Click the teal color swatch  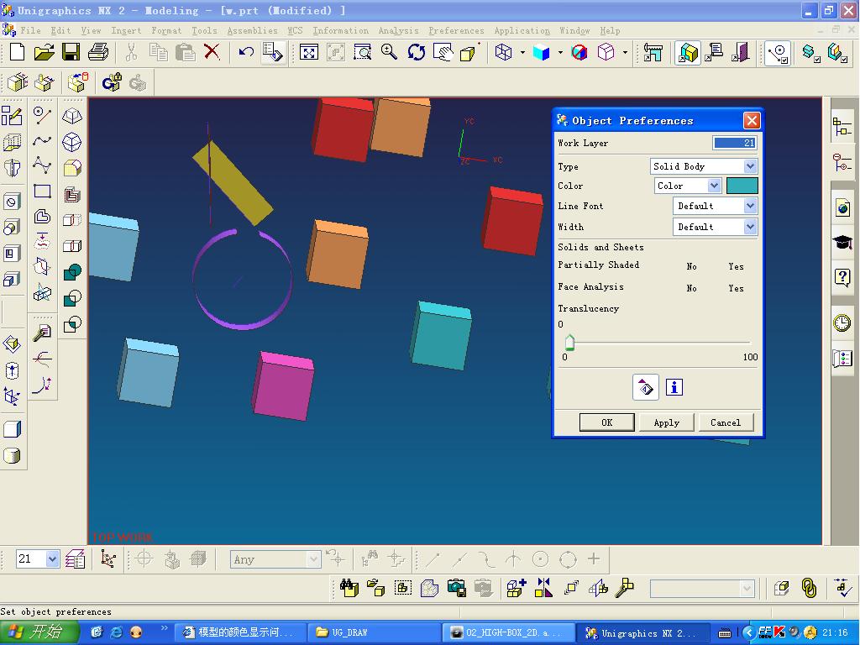click(x=742, y=186)
